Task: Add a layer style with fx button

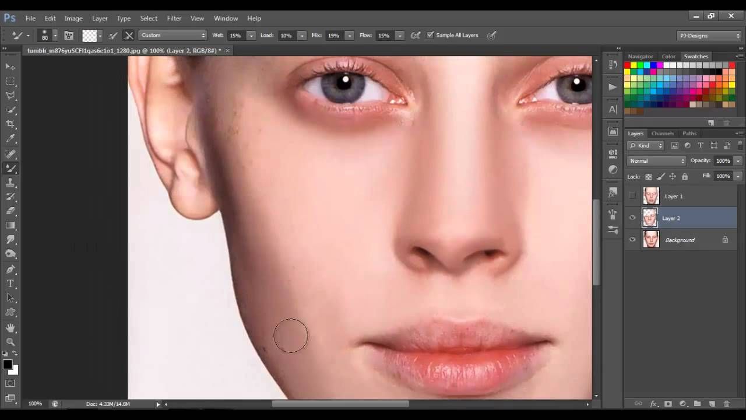Action: pyautogui.click(x=653, y=404)
